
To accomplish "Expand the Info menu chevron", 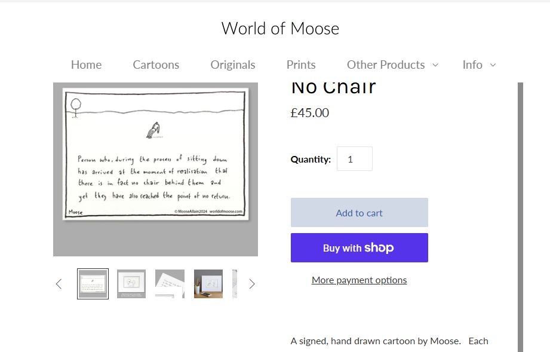I will 493,65.
